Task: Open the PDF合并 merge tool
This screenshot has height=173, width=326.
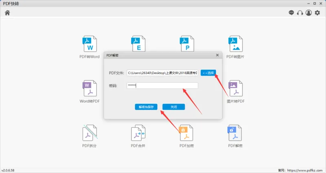Action: [138, 136]
